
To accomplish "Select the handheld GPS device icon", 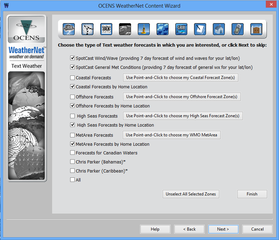I will click(x=238, y=29).
